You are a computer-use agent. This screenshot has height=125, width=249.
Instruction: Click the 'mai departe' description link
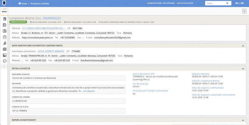(x=89, y=91)
